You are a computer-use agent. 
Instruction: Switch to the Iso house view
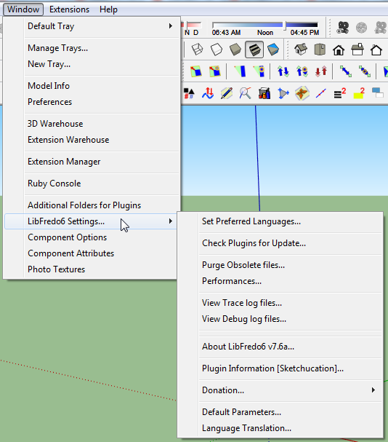coord(301,50)
